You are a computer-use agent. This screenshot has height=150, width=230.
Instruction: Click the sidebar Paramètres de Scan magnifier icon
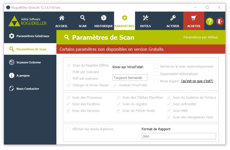(x=12, y=49)
